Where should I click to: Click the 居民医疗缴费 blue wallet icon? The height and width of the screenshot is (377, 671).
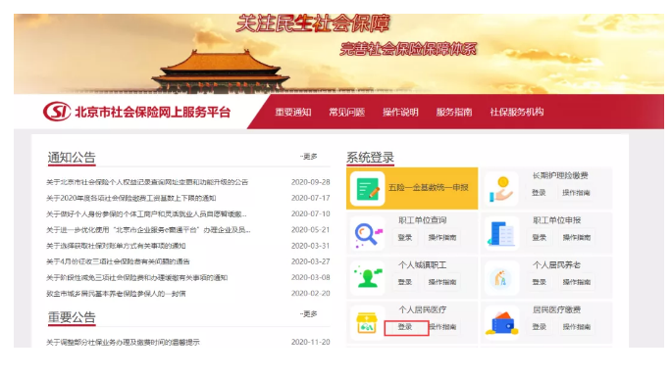pos(501,323)
